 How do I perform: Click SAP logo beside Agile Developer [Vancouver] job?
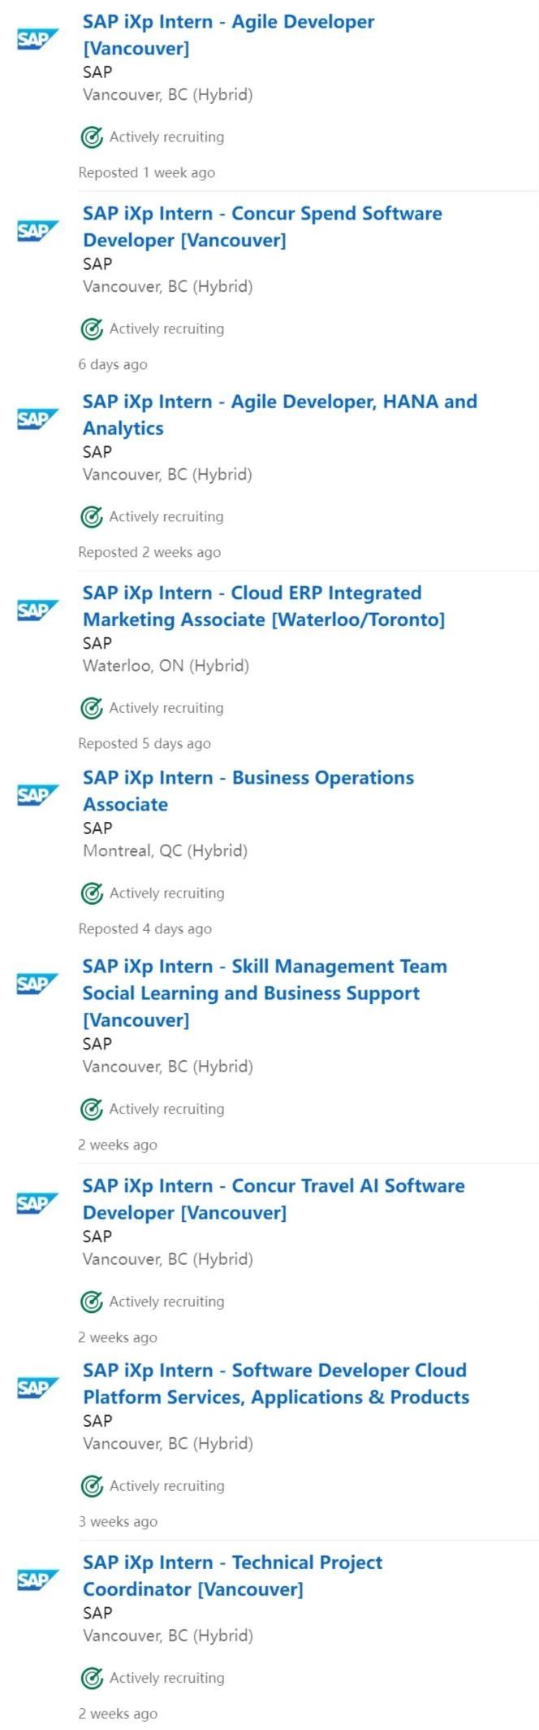click(x=37, y=38)
